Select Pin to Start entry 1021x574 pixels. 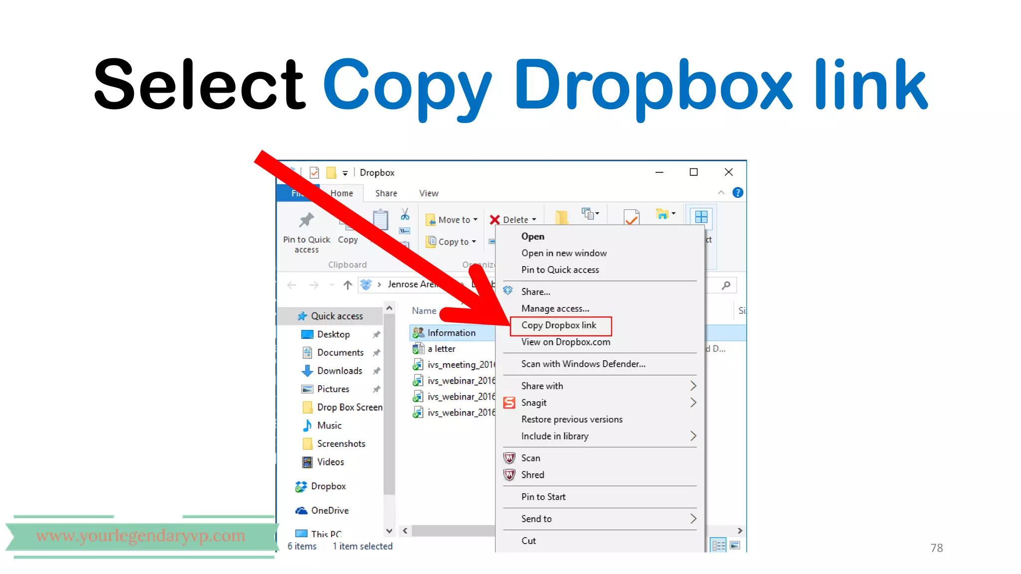[x=543, y=497]
